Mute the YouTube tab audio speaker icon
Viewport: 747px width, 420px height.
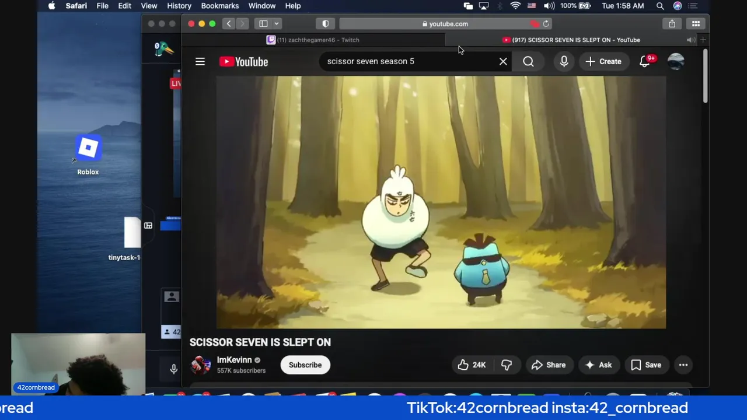(x=690, y=40)
